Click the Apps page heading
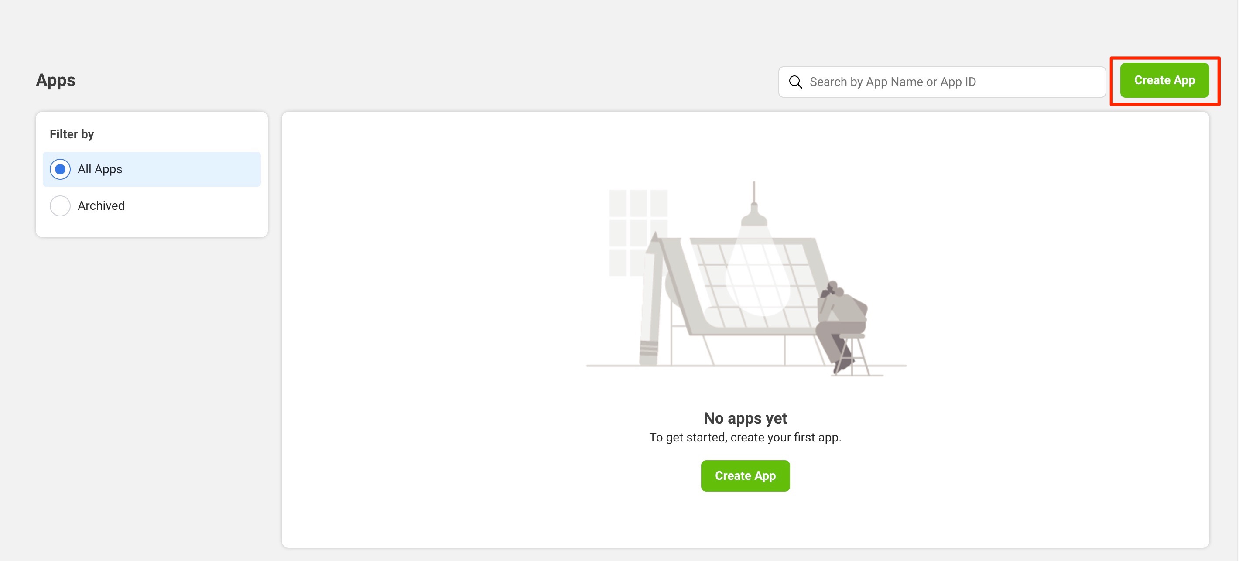Viewport: 1239px width, 561px height. point(56,80)
